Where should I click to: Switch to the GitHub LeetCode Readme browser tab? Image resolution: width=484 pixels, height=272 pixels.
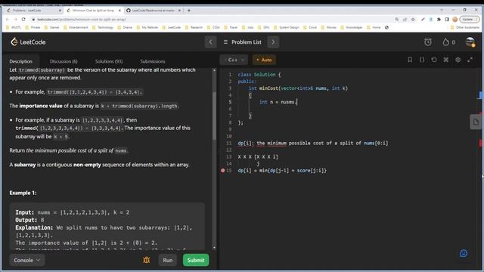click(153, 10)
